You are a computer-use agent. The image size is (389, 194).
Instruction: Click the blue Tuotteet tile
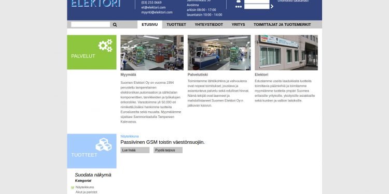coord(92,151)
